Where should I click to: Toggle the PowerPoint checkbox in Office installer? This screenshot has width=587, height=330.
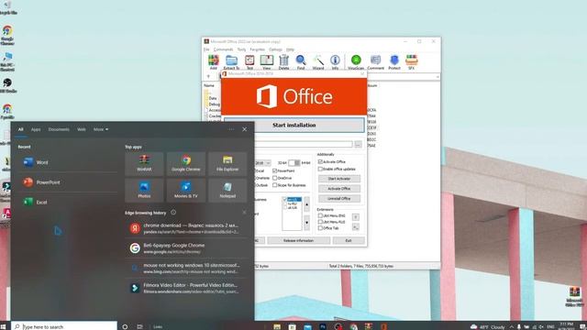coord(275,171)
